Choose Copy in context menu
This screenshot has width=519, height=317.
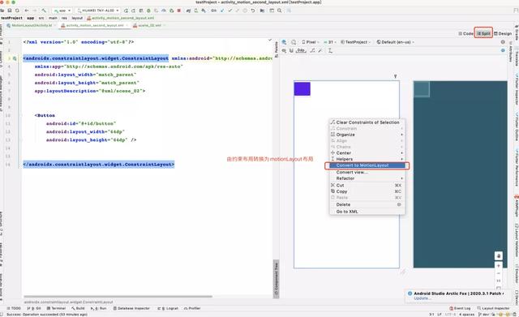(367, 191)
